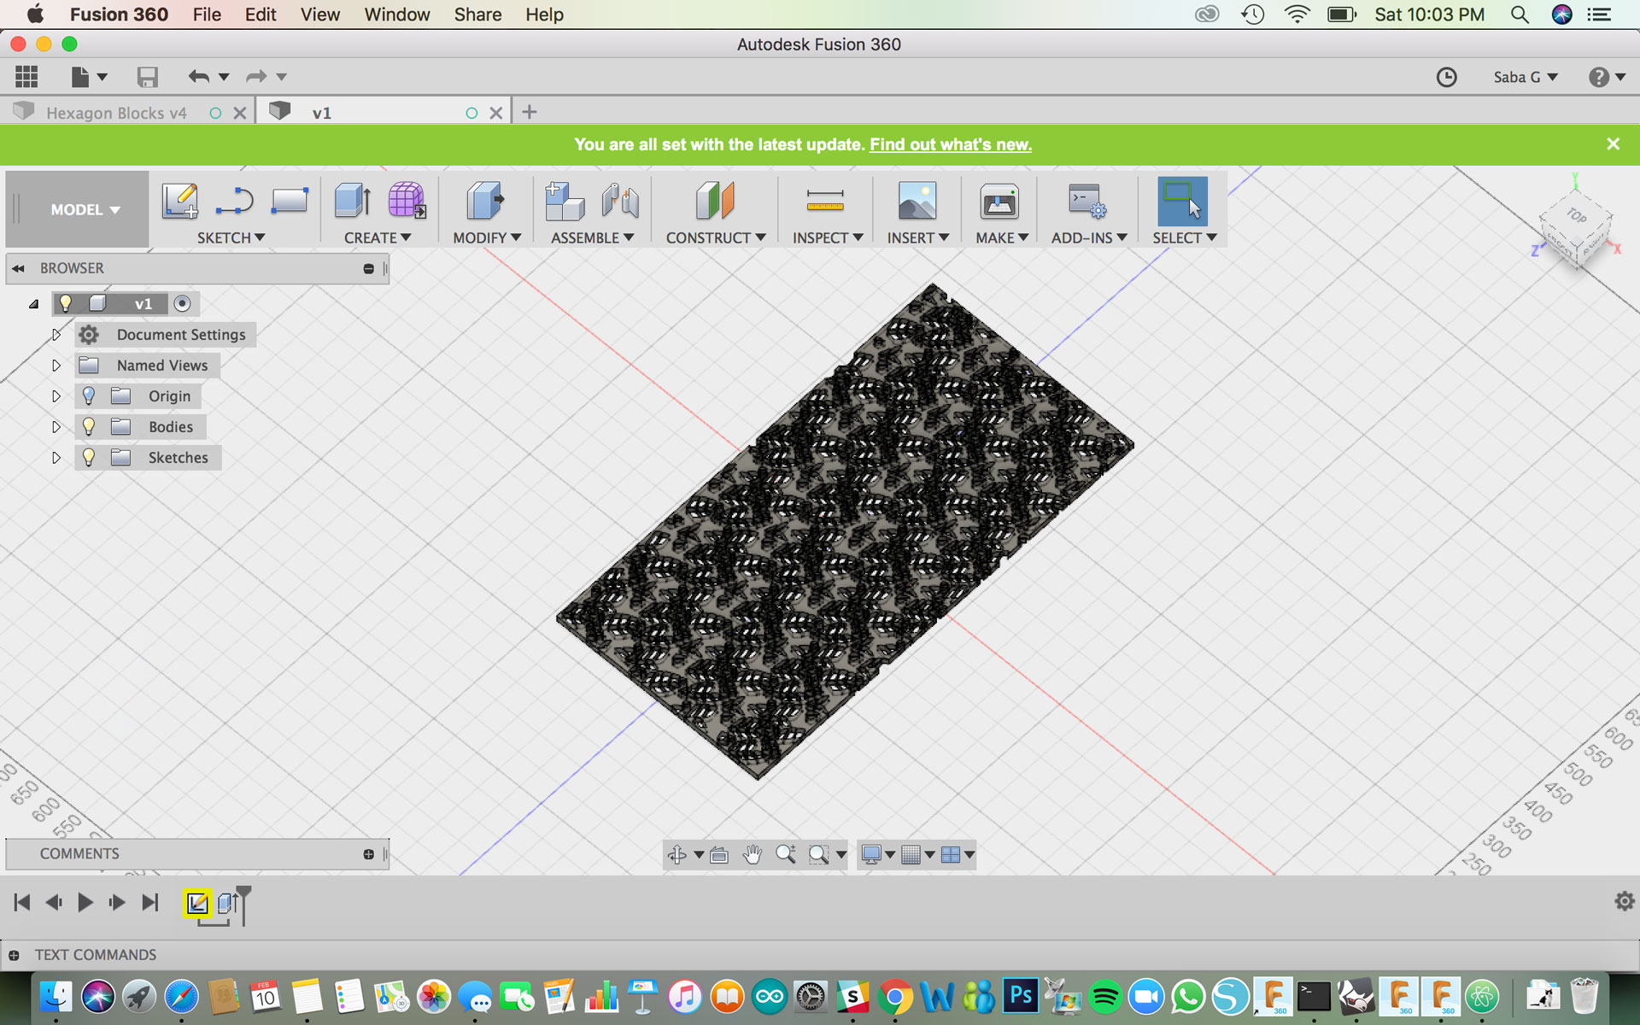
Task: Select the Extrude tool icon
Action: [x=352, y=201]
